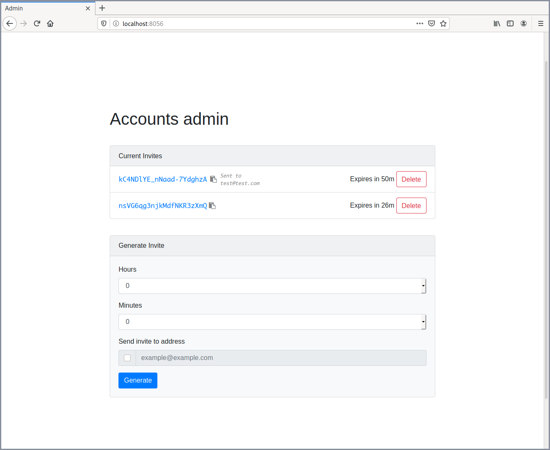Select the Admin browser tab
This screenshot has width=550, height=450.
[48, 8]
